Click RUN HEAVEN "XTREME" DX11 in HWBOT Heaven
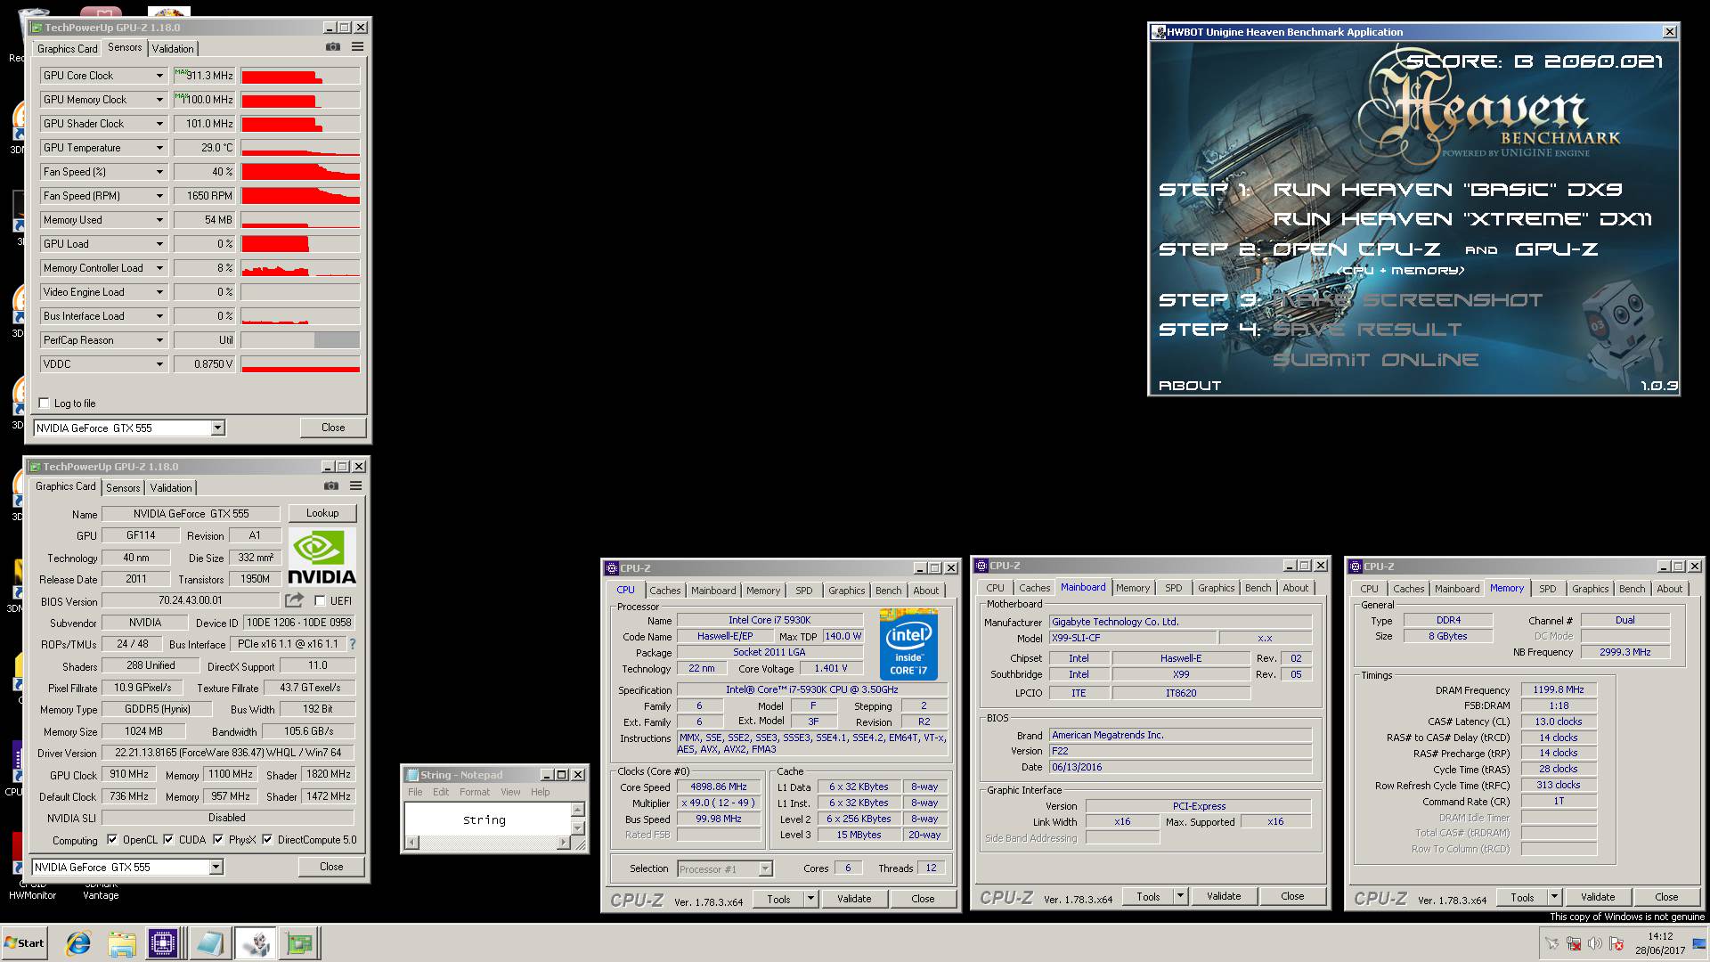This screenshot has height=962, width=1710. pos(1462,219)
